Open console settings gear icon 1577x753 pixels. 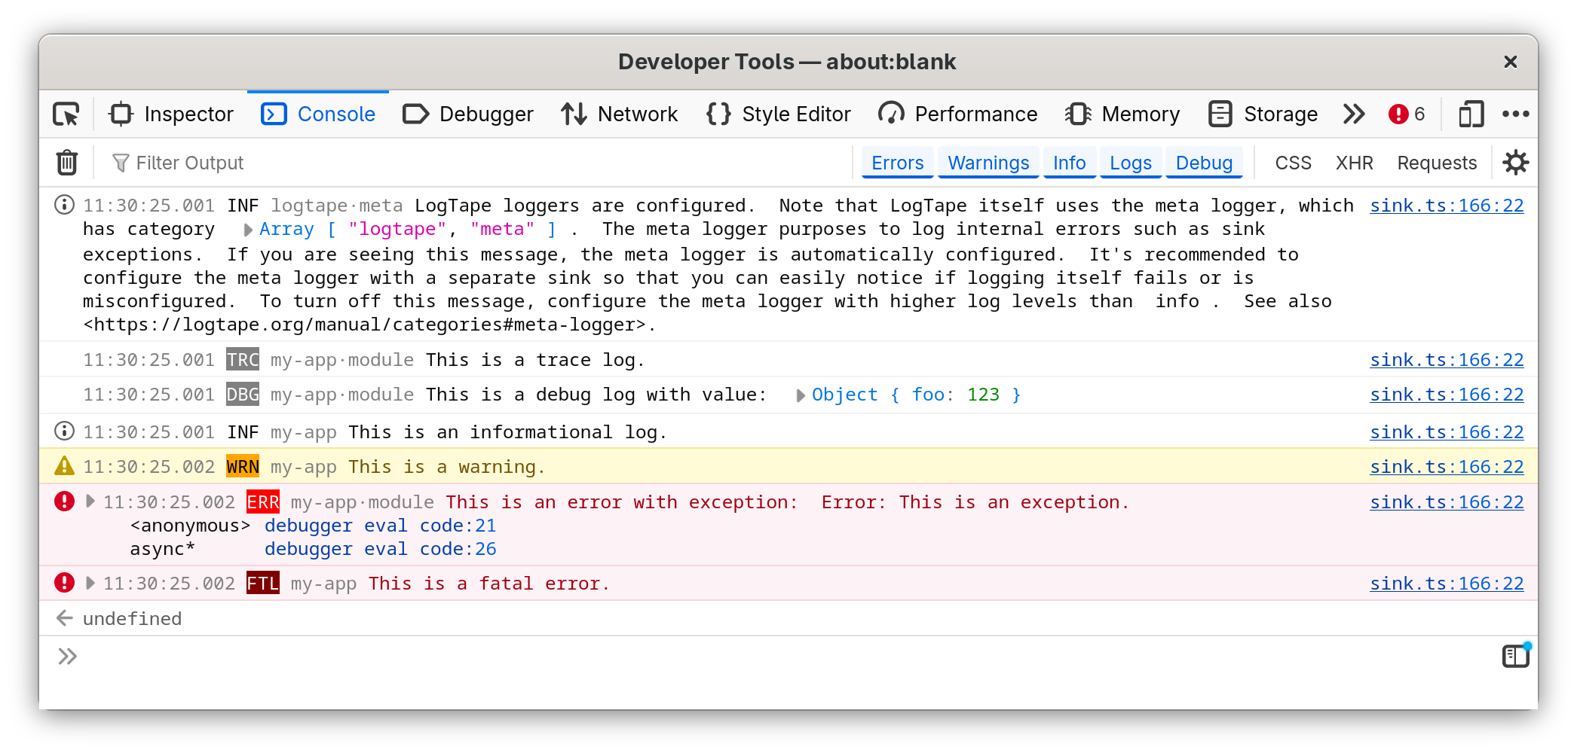pos(1515,163)
